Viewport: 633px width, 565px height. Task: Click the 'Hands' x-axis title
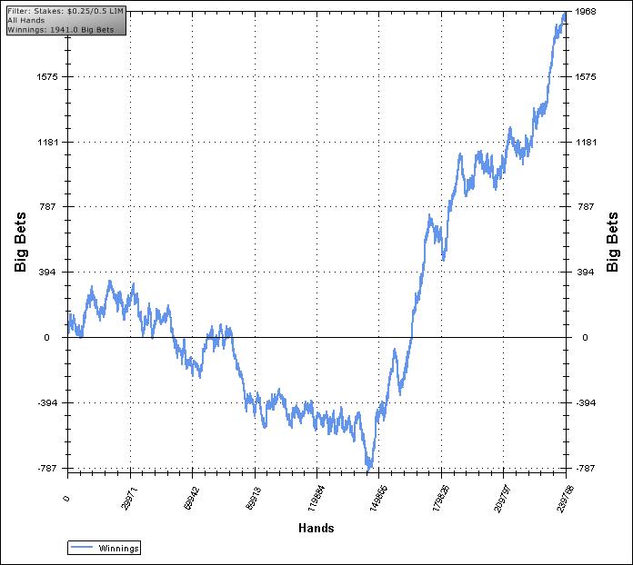pyautogui.click(x=316, y=529)
